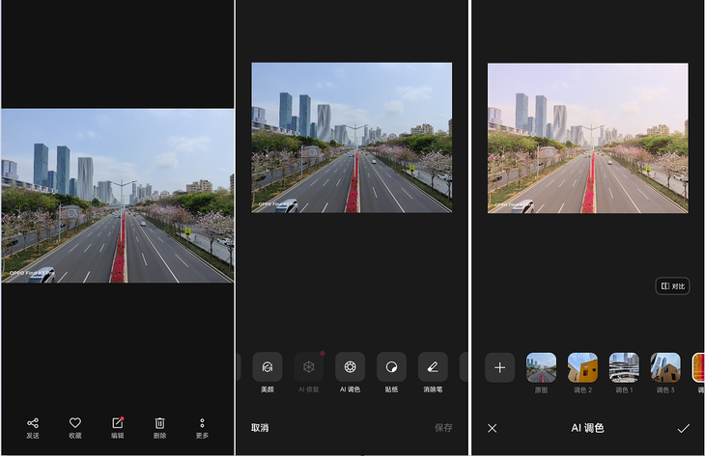Screen dimensions: 705x456
Task: Apply the 调色 2 color preset
Action: pos(582,367)
